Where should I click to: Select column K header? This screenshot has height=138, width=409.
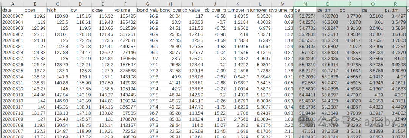click(x=237, y=4)
